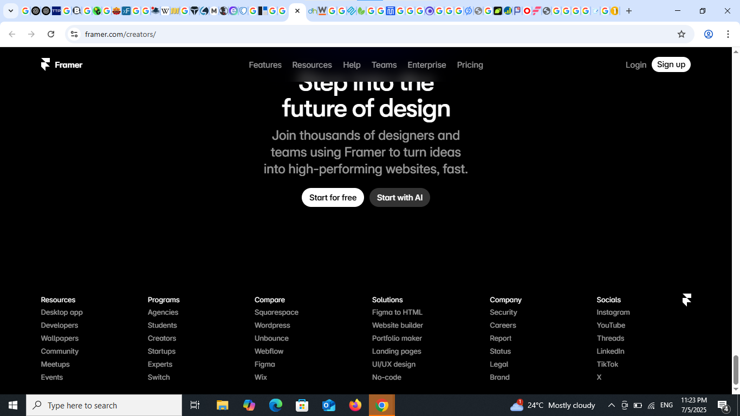This screenshot has height=416, width=740.
Task: Open Copilot from the taskbar
Action: coord(249,405)
